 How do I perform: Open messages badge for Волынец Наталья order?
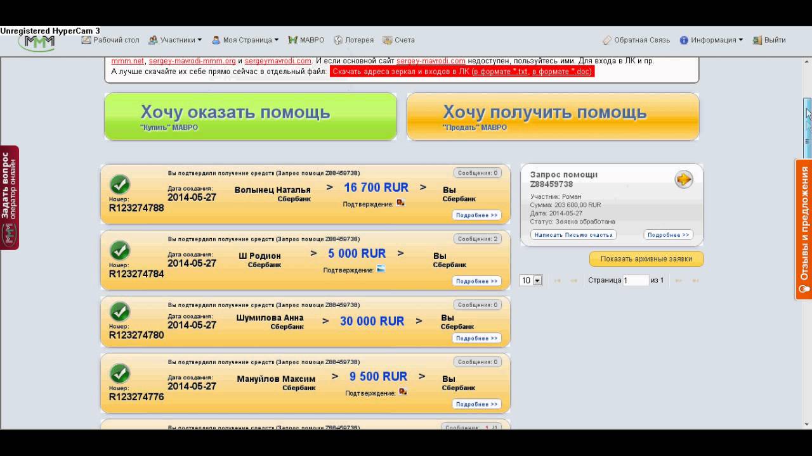[477, 173]
